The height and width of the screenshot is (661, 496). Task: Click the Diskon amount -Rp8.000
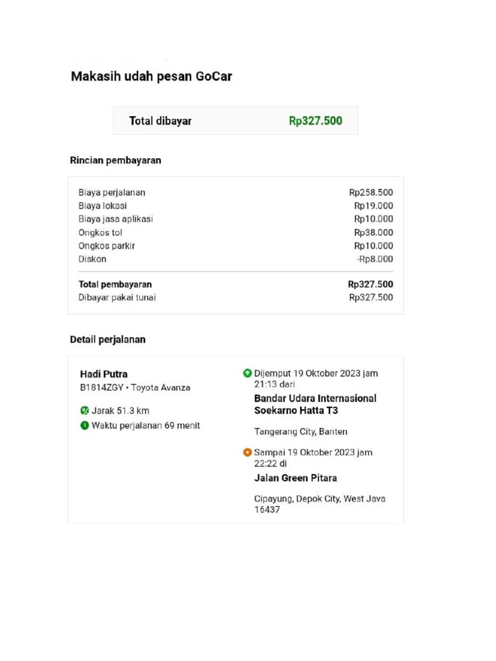pyautogui.click(x=375, y=259)
